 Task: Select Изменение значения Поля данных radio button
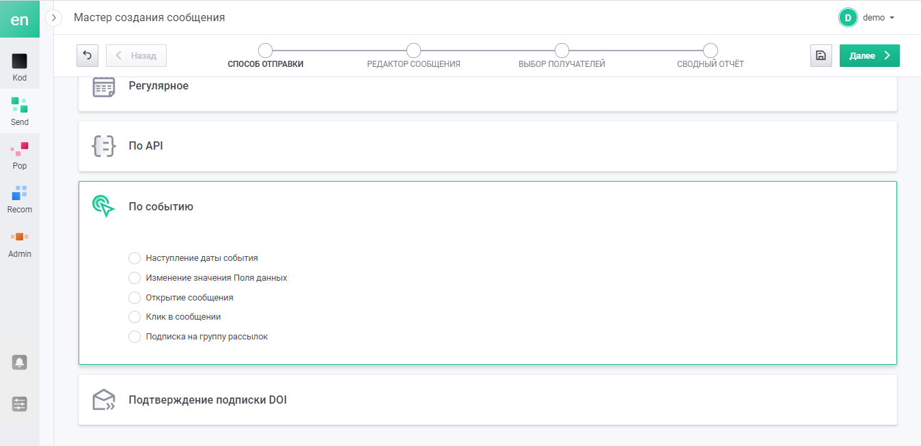(135, 278)
